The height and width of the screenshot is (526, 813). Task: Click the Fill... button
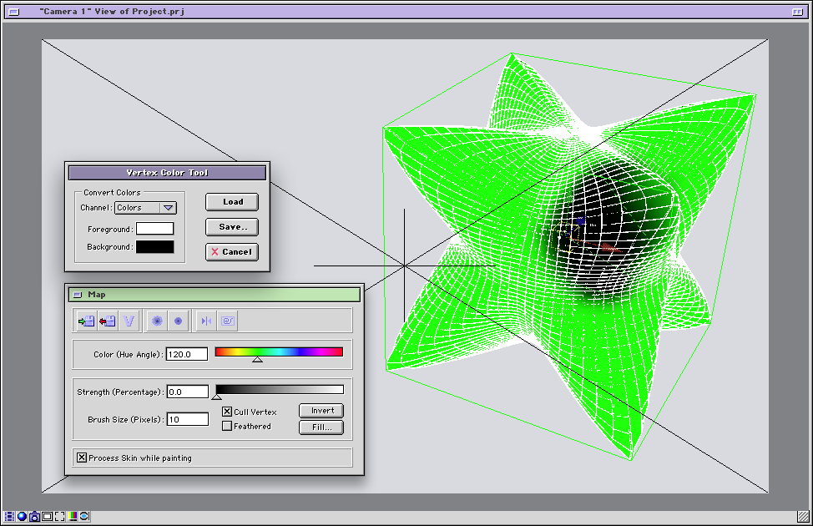[x=321, y=427]
